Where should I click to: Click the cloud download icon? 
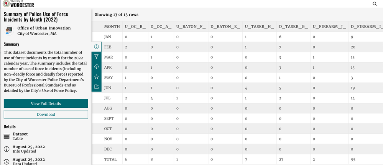[x=96, y=67]
